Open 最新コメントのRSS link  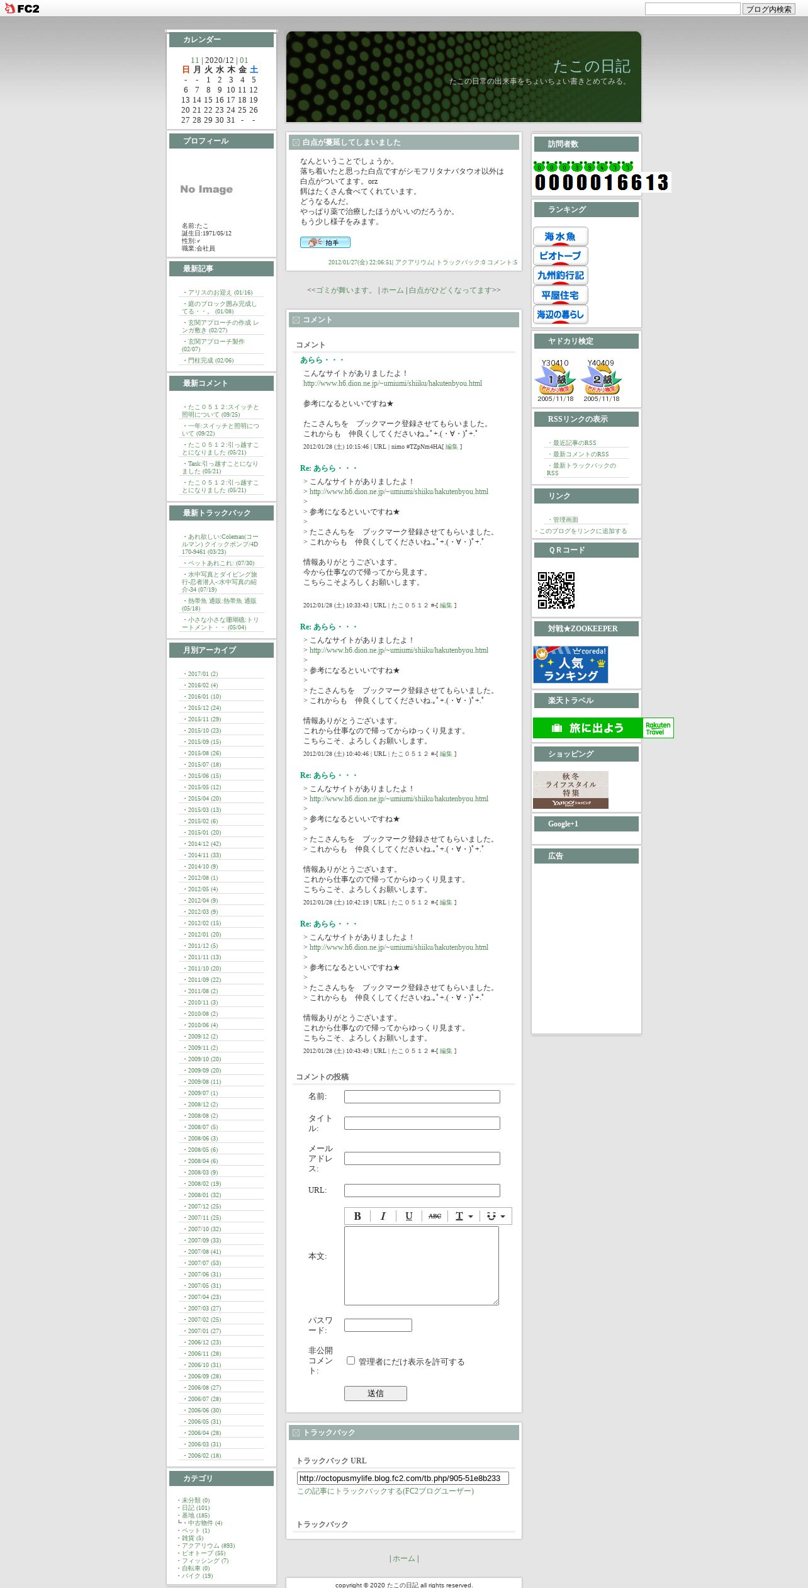click(580, 454)
